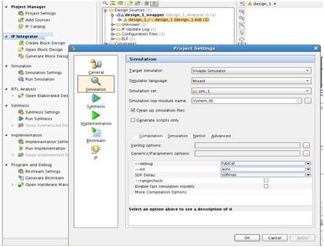Expand the design_1_wrapper source node

(113, 15)
